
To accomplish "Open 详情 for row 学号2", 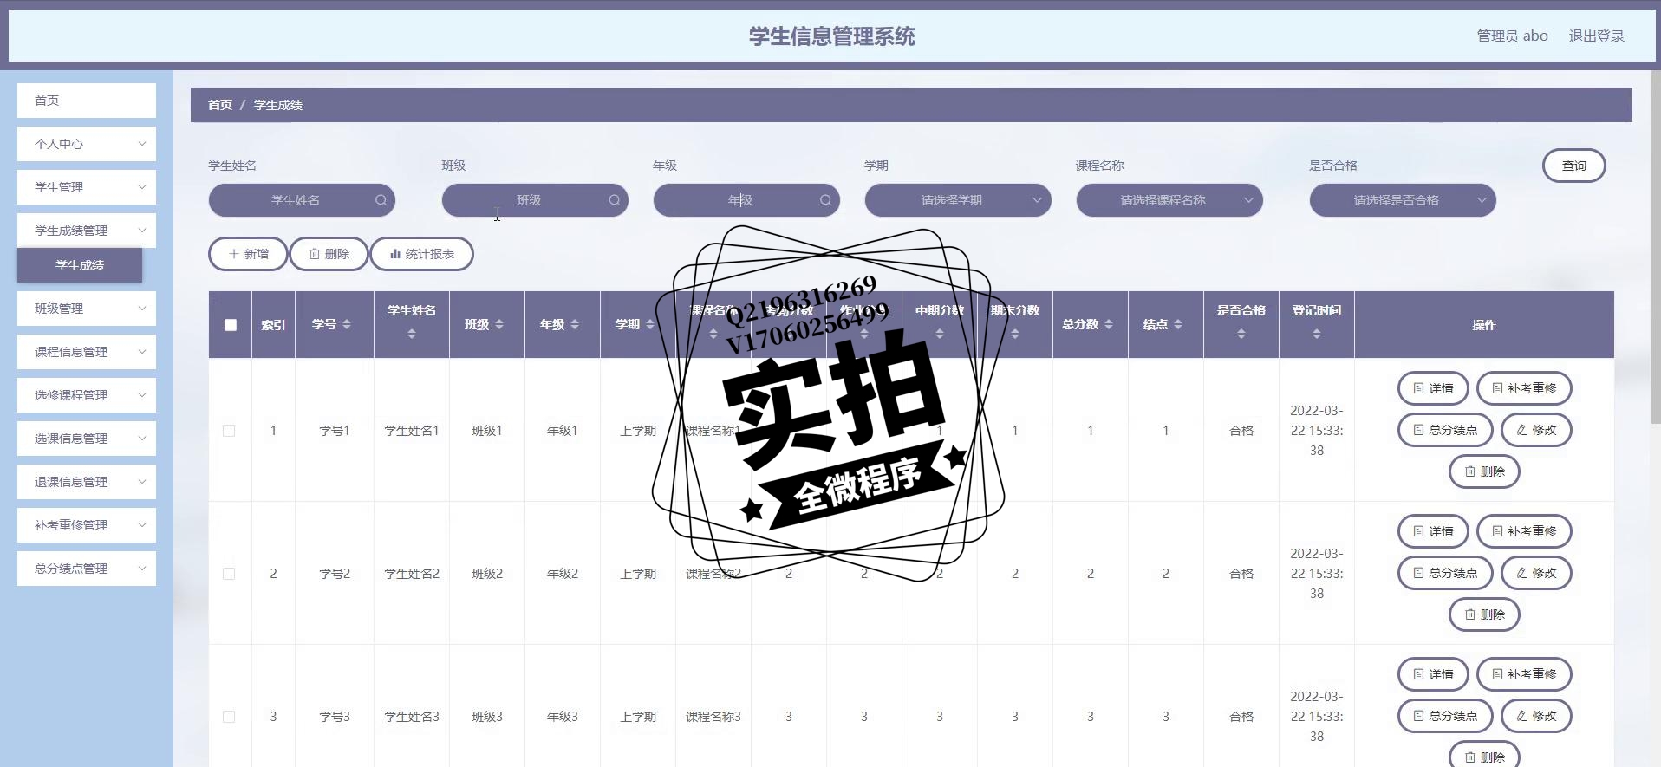I will click(x=1433, y=531).
